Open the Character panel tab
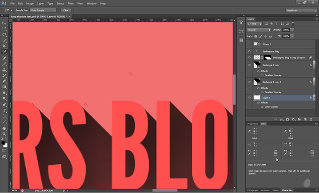Viewport: 319px width, 193px height. tap(287, 190)
